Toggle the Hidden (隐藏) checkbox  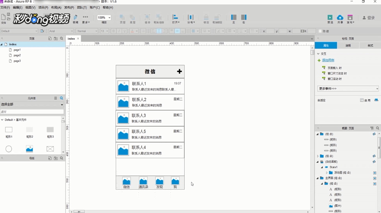(320, 31)
